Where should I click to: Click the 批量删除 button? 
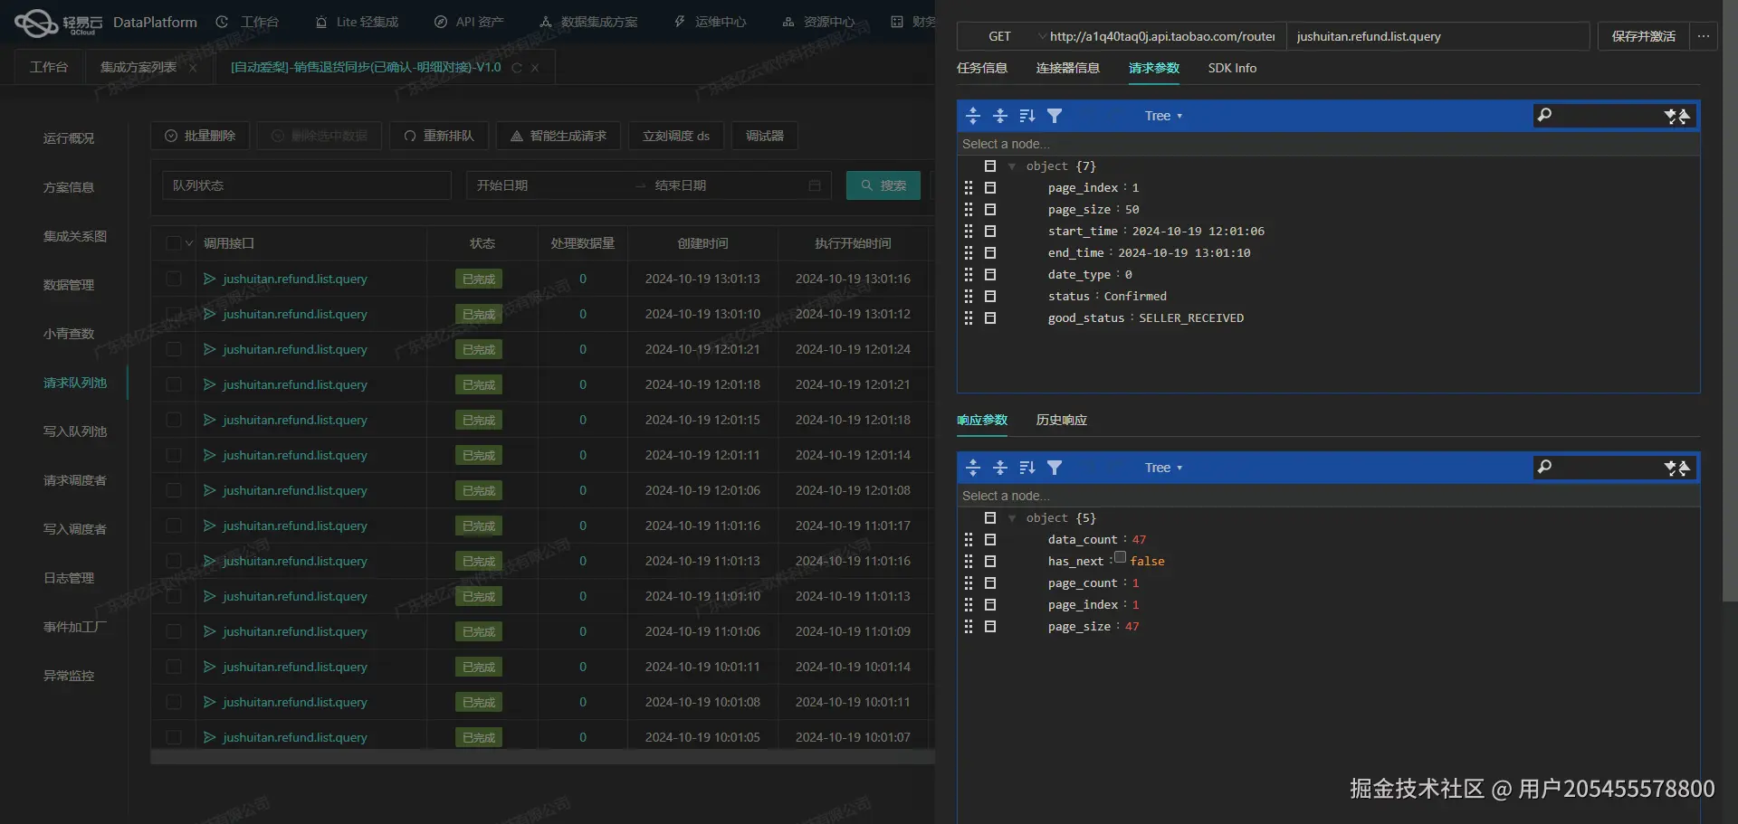200,136
